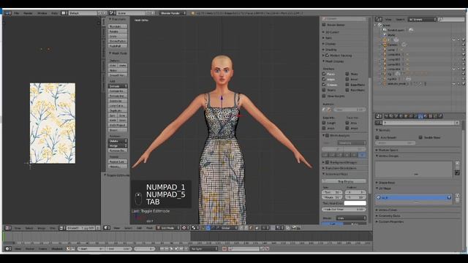Click the viewport shading mode icon
This screenshot has width=468, height=263.
tap(184, 228)
